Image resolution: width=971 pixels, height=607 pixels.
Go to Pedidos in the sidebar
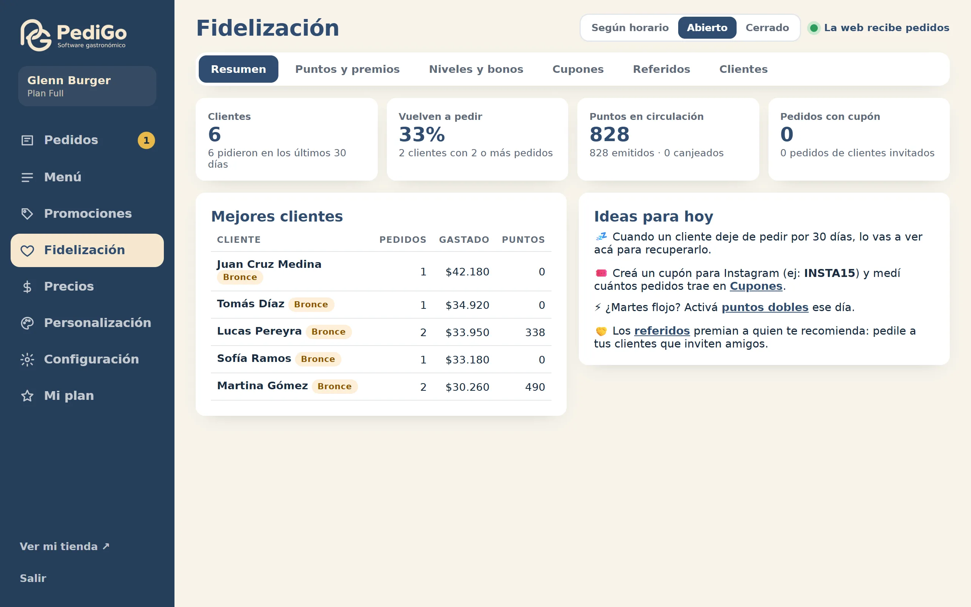coord(87,140)
